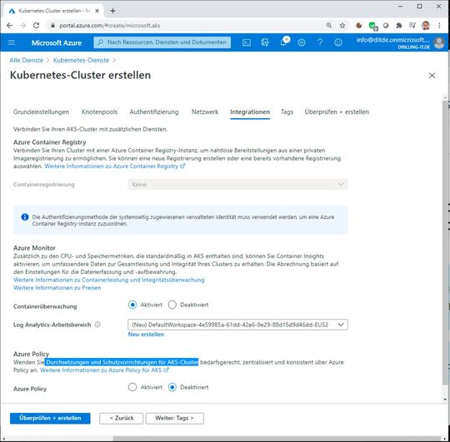Select Aktiviert for Containerüberwachung
The image size is (450, 442).
[132, 305]
